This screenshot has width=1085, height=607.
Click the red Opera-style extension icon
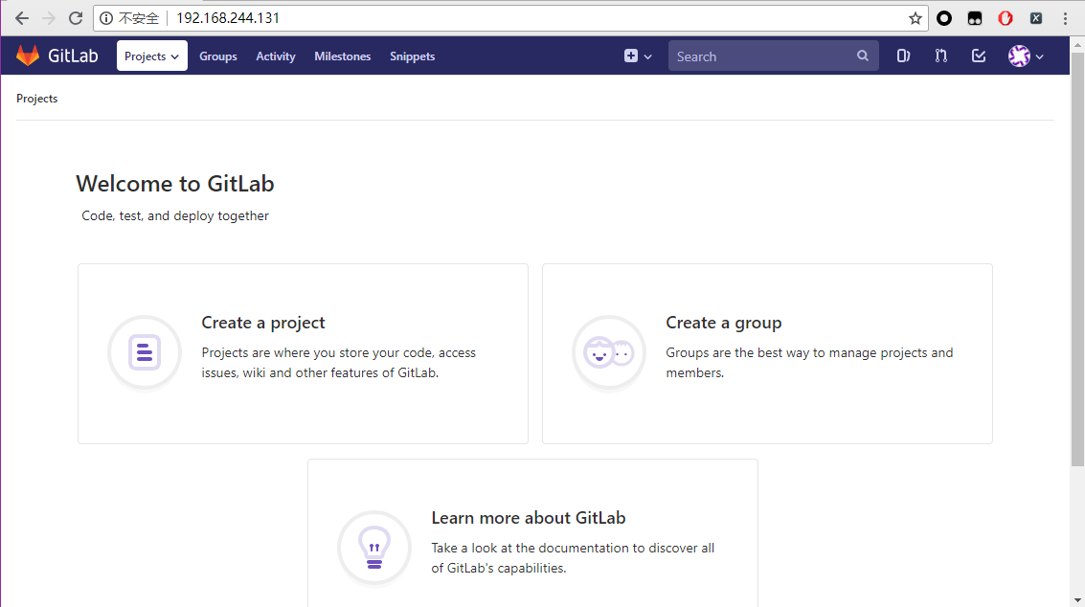[1006, 18]
